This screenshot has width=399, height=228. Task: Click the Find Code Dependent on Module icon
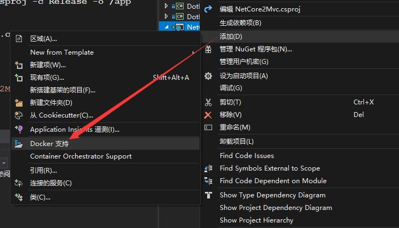[x=208, y=181]
